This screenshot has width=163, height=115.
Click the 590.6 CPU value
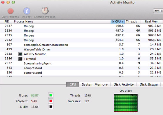(x=120, y=26)
